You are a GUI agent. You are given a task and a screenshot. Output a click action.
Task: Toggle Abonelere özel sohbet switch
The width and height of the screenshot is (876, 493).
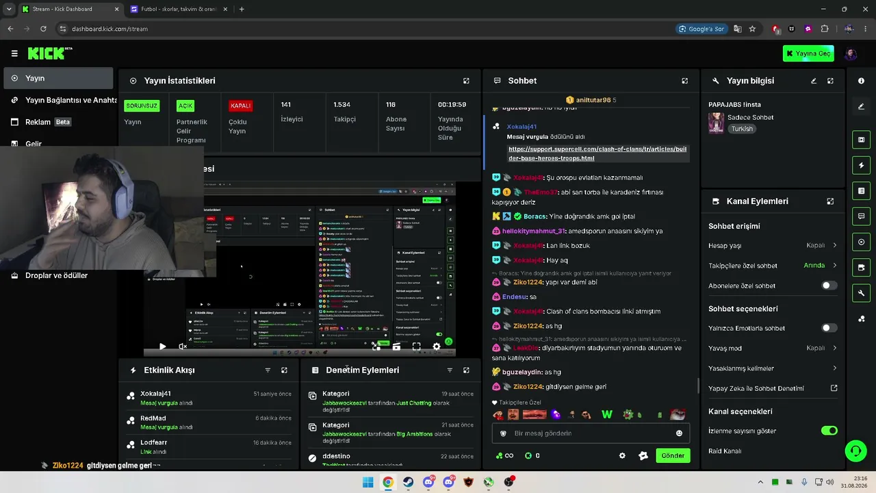[x=829, y=286]
